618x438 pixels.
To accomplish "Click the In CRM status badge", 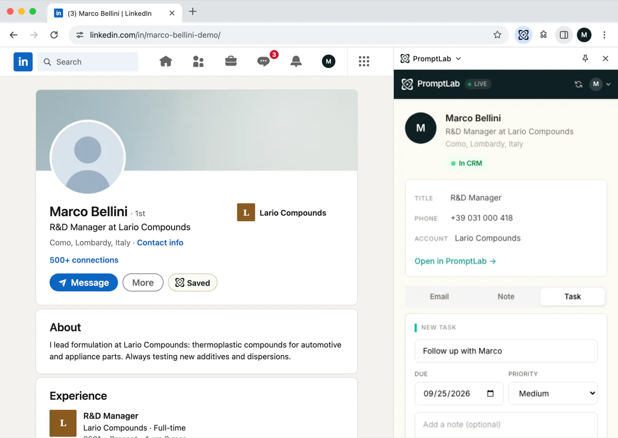I will 467,163.
